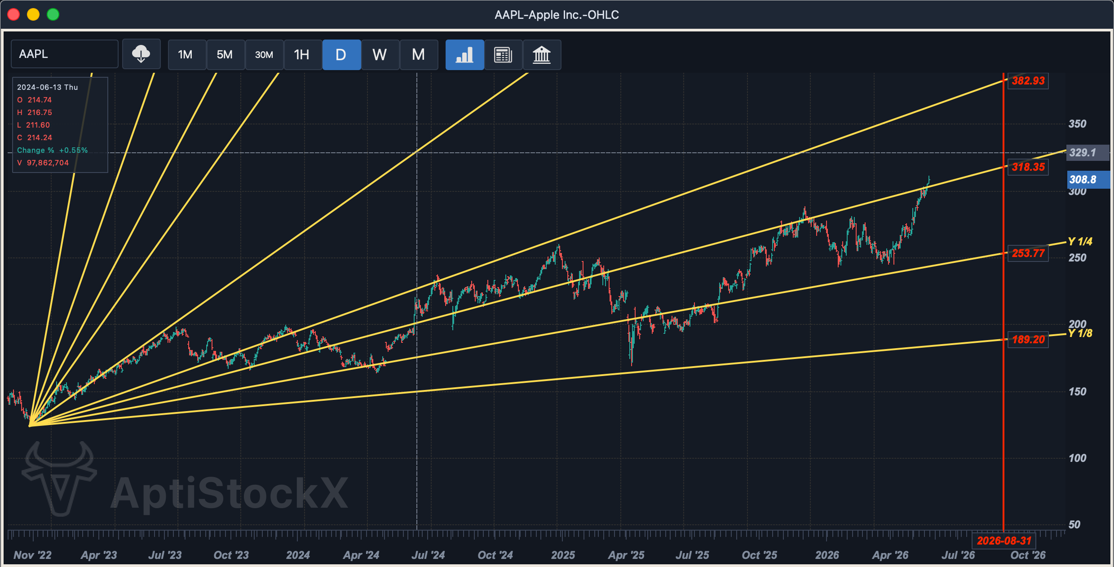Image resolution: width=1114 pixels, height=567 pixels.
Task: Click the Apr '26 time axis label
Action: 890,555
